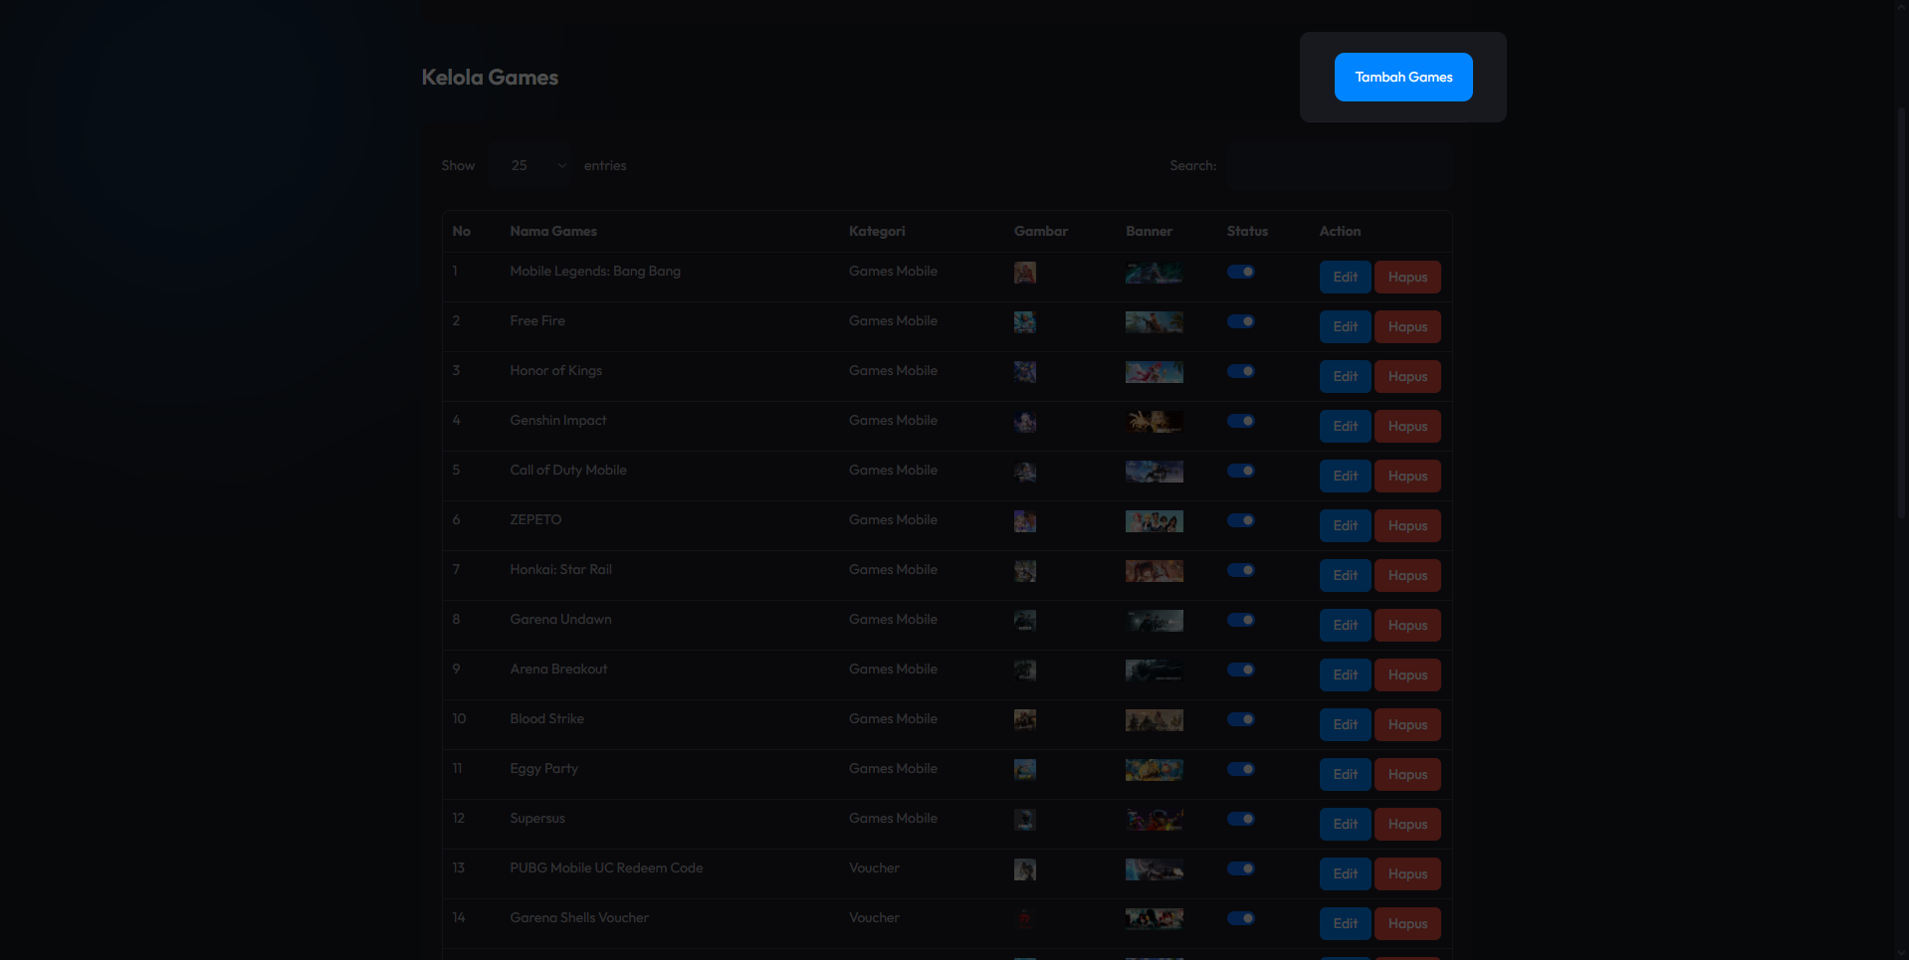Image resolution: width=1909 pixels, height=960 pixels.
Task: Delete Free Fire with its Hapus button
Action: [x=1407, y=326]
